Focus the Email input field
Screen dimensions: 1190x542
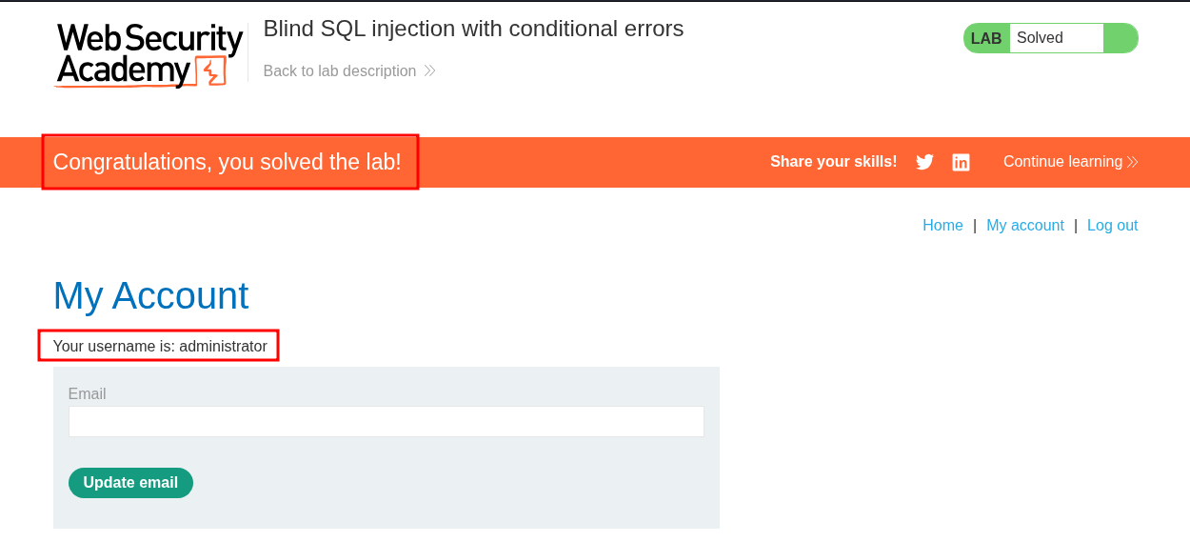[386, 422]
